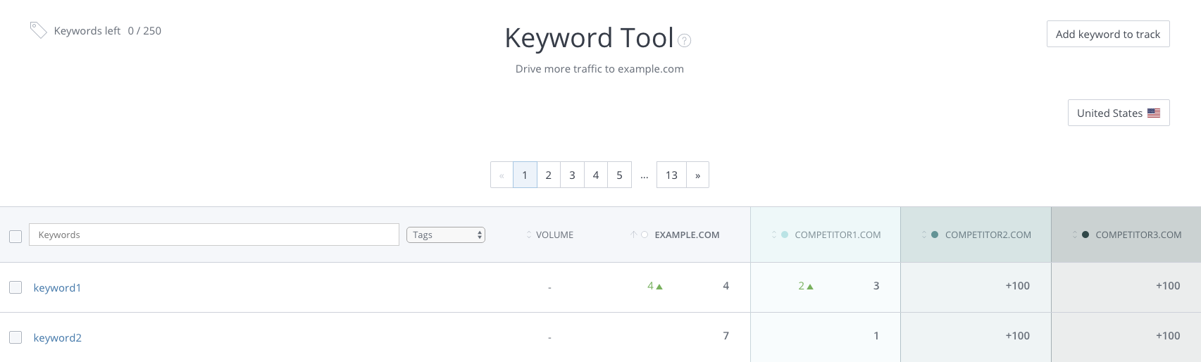Sort by COMPETITOR2.COM column arrows

tap(924, 235)
